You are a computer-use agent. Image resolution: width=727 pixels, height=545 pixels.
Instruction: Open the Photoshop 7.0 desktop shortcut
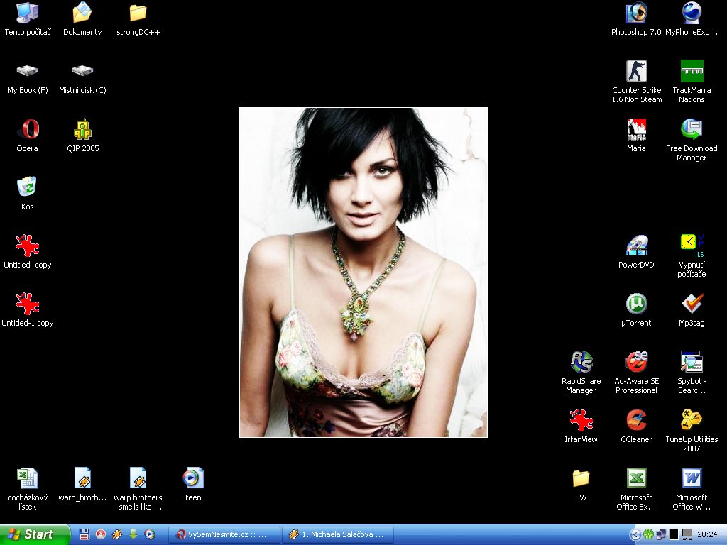tap(636, 13)
